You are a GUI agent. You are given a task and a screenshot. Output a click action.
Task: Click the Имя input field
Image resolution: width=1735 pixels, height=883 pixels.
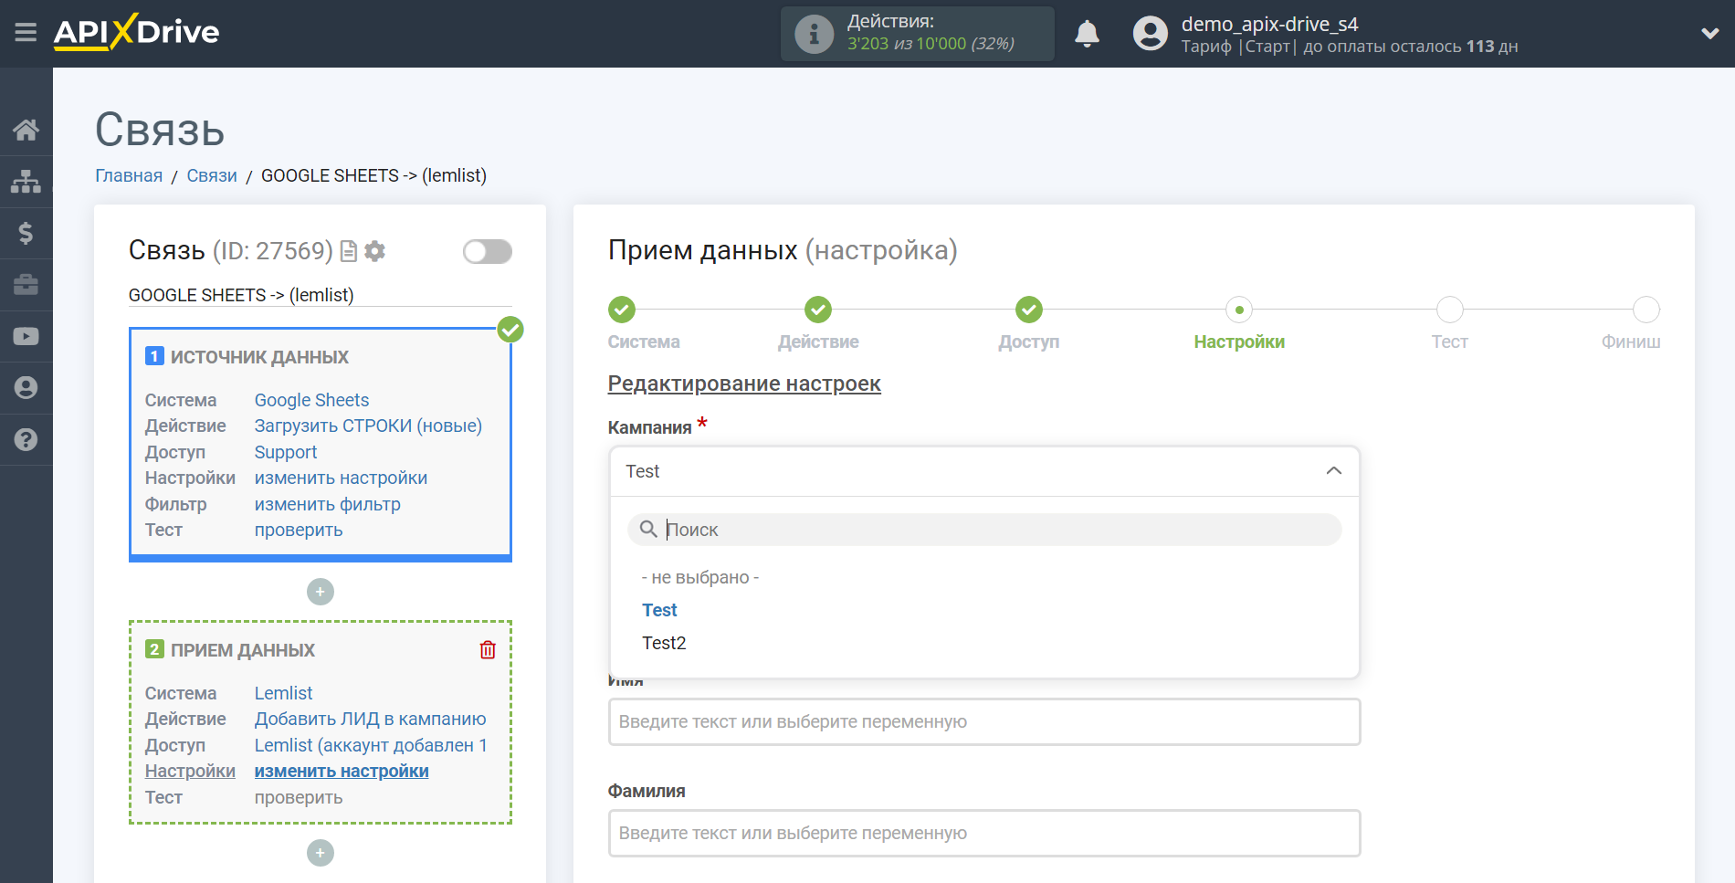(x=984, y=721)
